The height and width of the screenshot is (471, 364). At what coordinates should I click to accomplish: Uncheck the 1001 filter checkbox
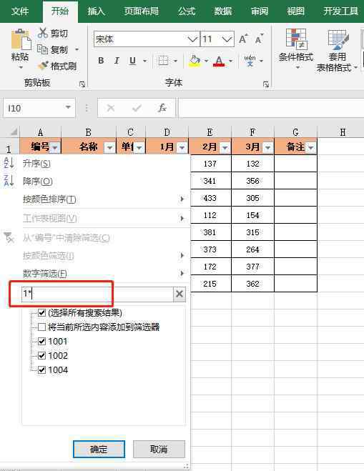tap(41, 341)
